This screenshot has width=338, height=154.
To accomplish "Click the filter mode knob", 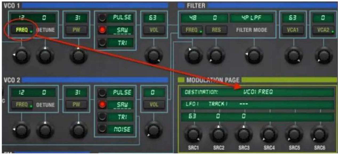I will coord(253,56).
